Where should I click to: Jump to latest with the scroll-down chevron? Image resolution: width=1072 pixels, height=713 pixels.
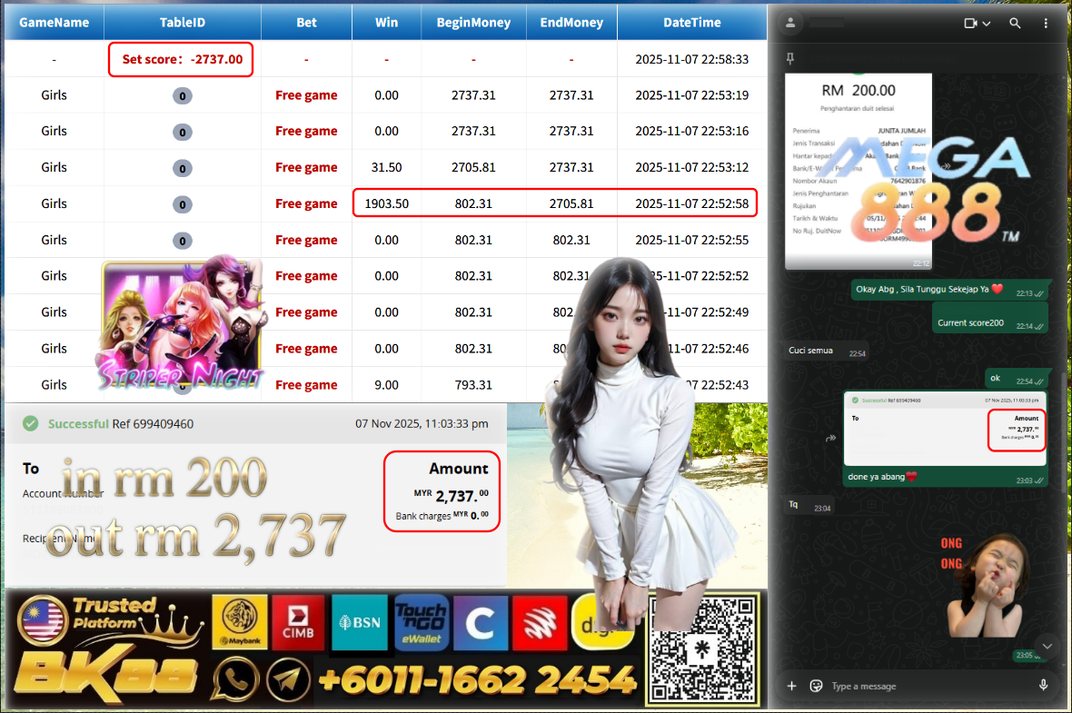pyautogui.click(x=1047, y=646)
